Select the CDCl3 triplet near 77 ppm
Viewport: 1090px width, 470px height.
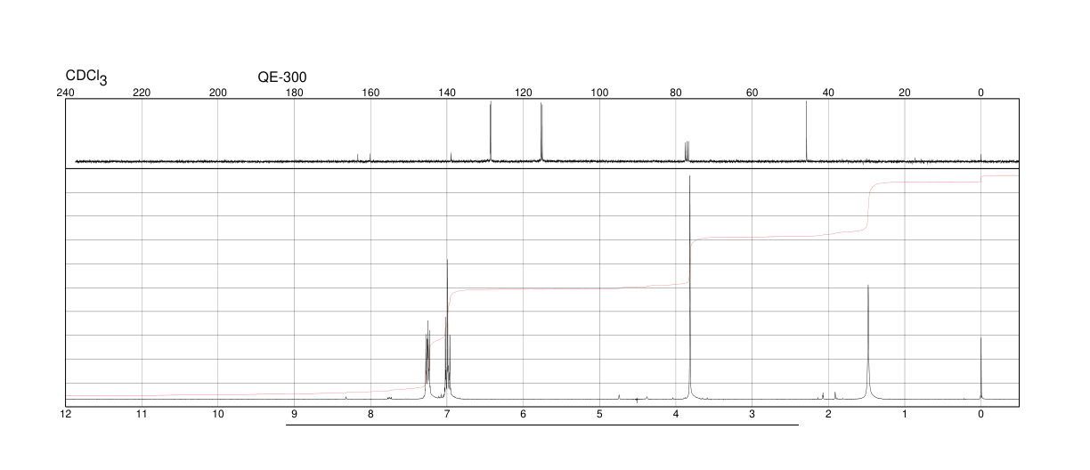[x=687, y=151]
